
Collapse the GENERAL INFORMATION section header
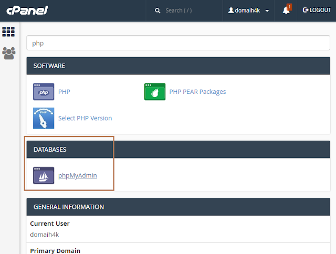click(x=178, y=207)
